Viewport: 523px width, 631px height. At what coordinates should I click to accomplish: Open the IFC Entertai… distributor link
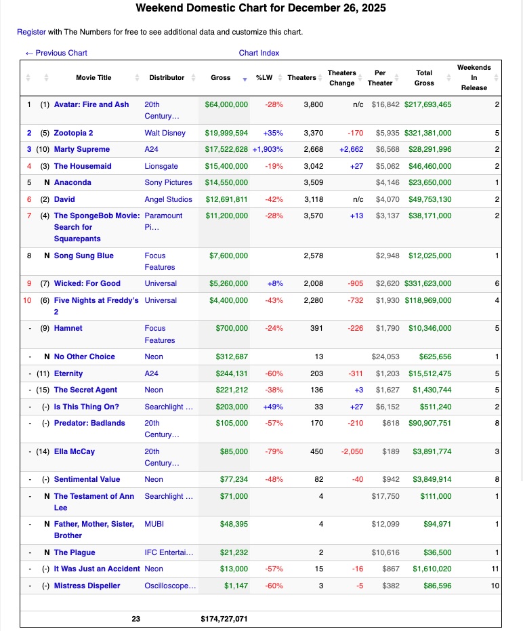169,552
